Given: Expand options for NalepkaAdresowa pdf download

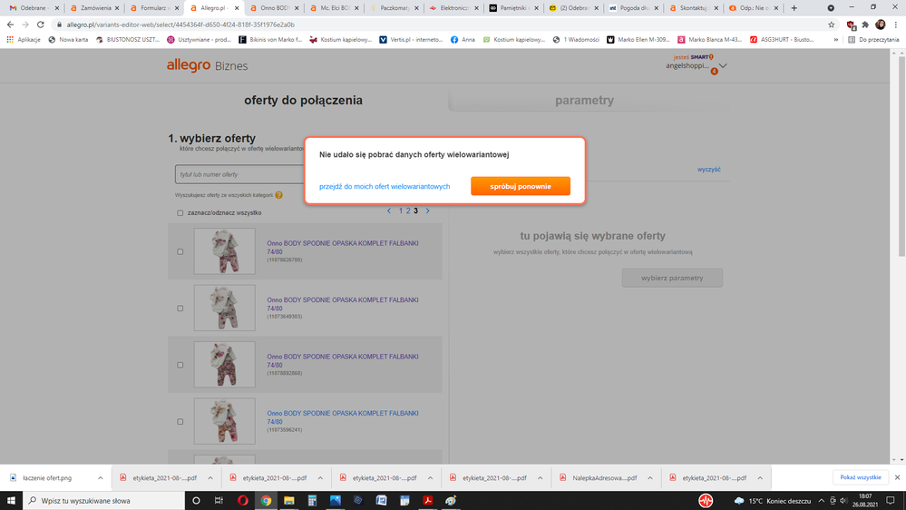Looking at the screenshot, I should (650, 478).
